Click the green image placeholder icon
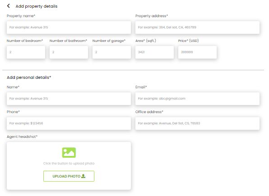The image size is (269, 196). pos(69,152)
